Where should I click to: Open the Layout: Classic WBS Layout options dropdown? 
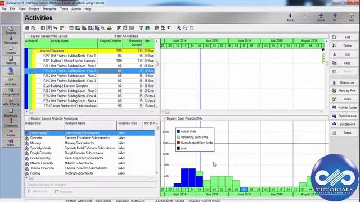click(29, 36)
